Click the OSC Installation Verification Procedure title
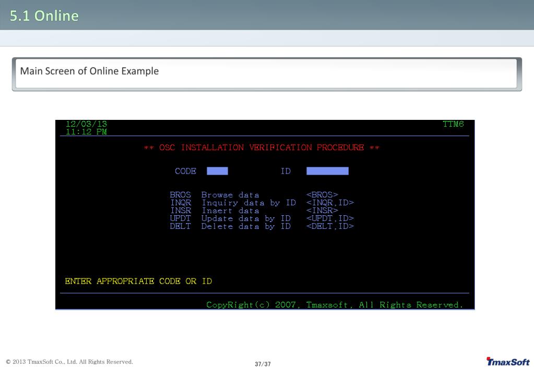Viewport: 534px width, 369px height. pos(262,147)
